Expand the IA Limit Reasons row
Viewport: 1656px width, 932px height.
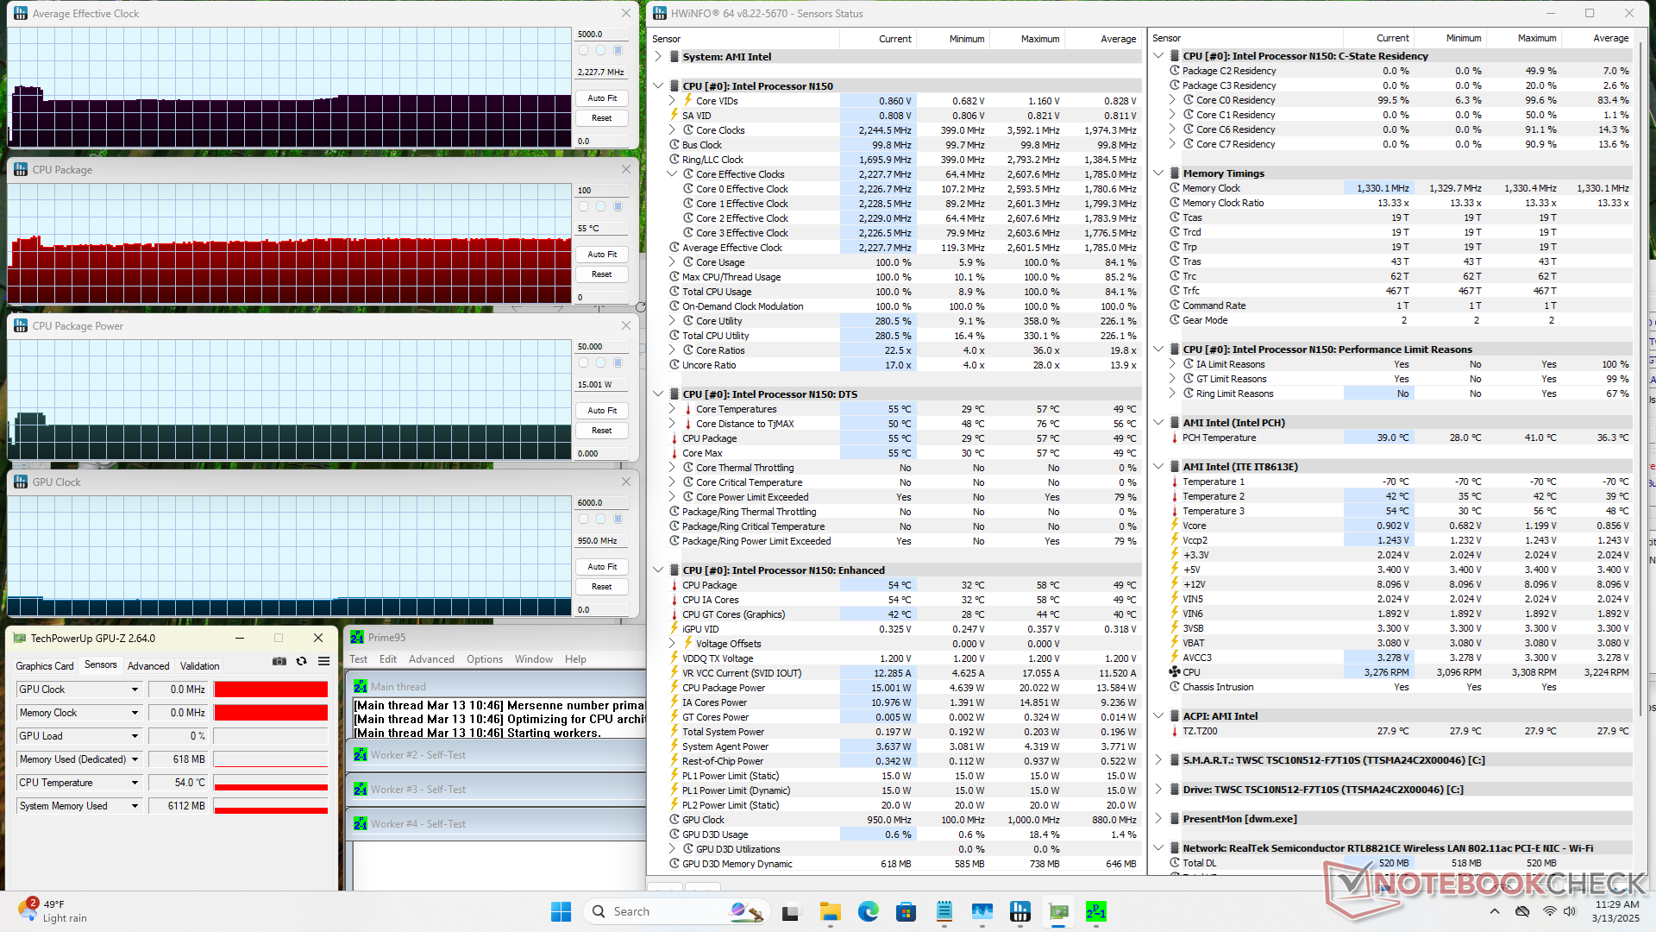coord(1173,364)
